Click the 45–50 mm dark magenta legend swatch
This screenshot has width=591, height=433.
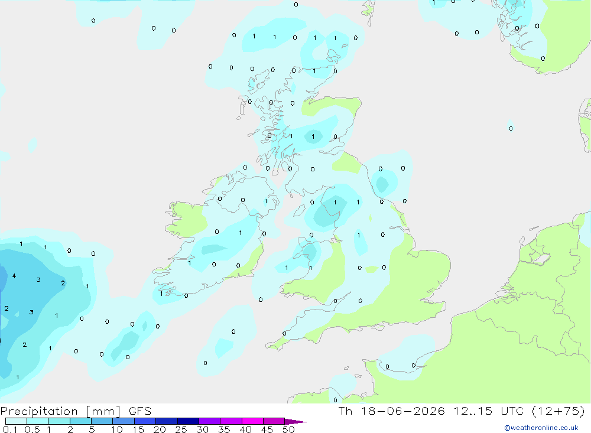coord(274,421)
